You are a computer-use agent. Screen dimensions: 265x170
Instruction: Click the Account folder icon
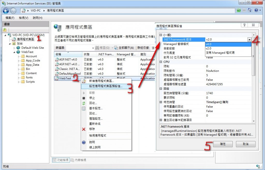click(23, 56)
